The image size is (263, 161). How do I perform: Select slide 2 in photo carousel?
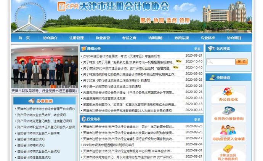coord(59,87)
